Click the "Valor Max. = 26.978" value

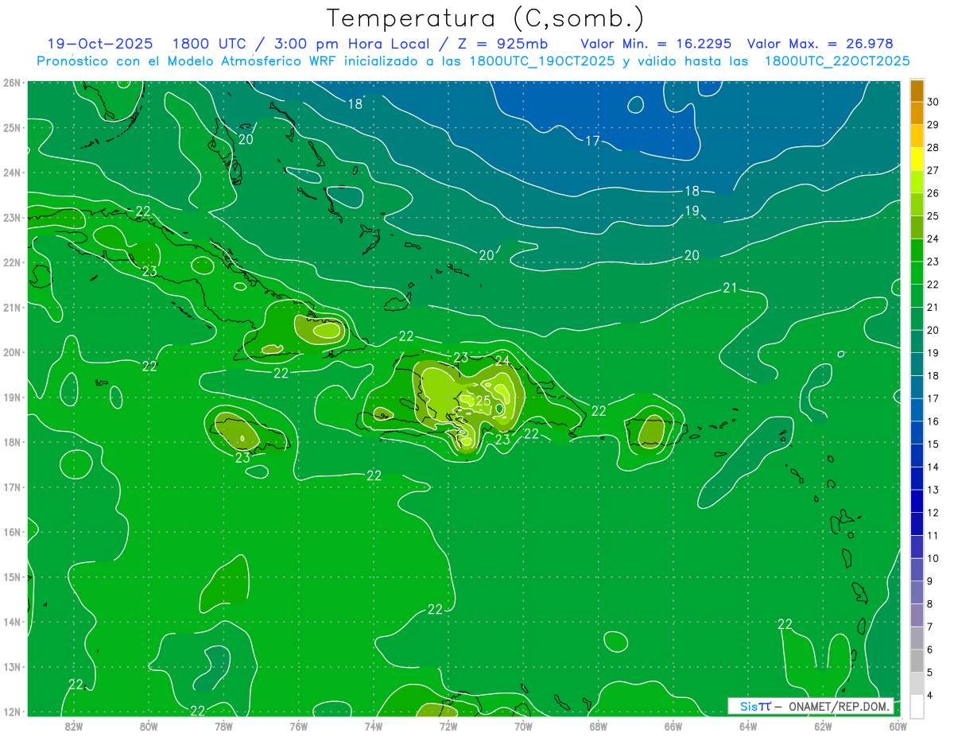tap(820, 44)
